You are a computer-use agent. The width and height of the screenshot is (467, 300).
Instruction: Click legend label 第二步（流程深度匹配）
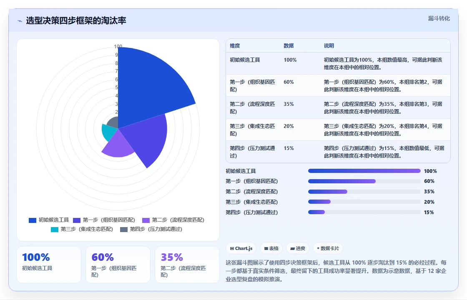click(x=178, y=220)
